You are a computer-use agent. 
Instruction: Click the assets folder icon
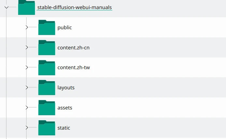(x=47, y=108)
